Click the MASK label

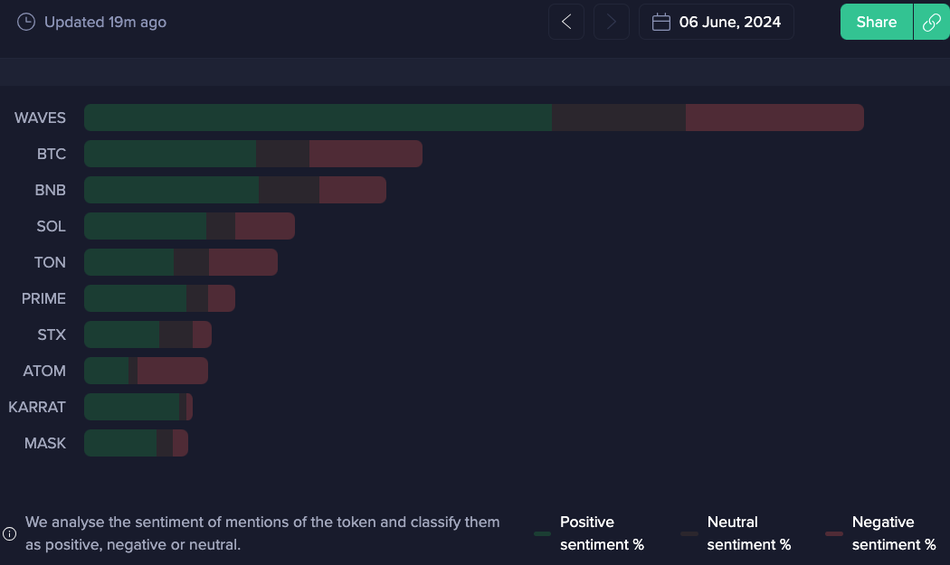[x=45, y=443]
